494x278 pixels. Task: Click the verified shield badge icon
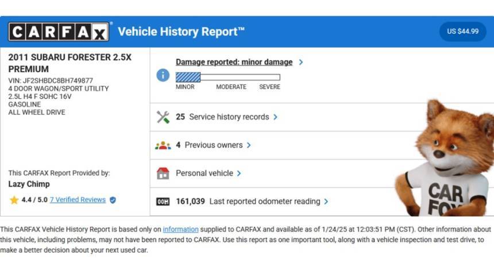tap(113, 200)
